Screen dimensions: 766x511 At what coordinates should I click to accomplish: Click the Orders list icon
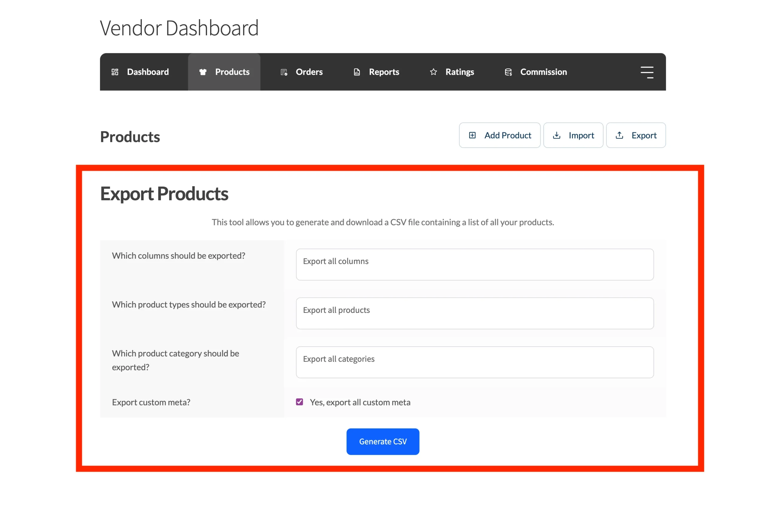pos(284,72)
